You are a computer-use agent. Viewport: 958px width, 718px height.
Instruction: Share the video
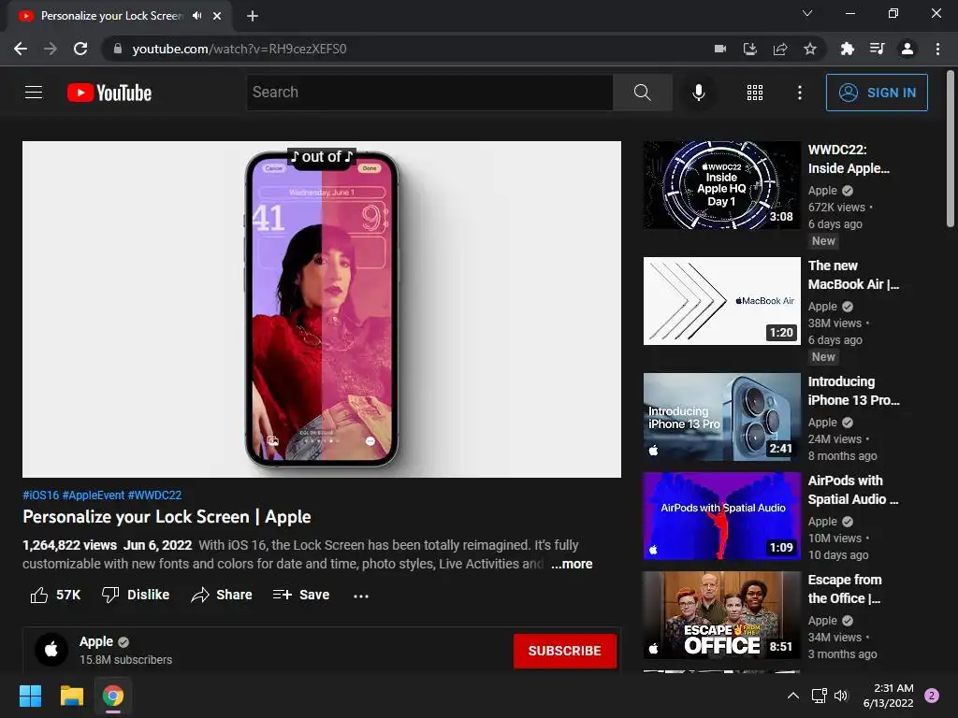click(x=221, y=595)
